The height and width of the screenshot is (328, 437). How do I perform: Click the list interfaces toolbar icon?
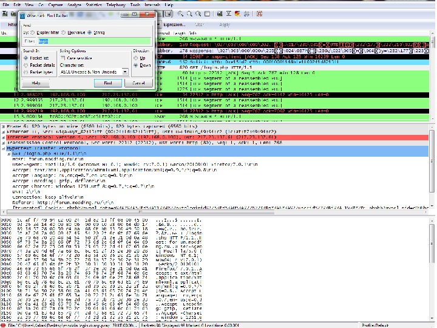(x=5, y=13)
